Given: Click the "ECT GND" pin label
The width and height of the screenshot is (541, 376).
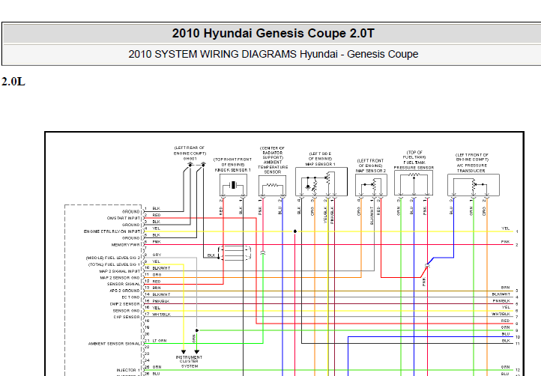Looking at the screenshot, I should click(x=131, y=297).
